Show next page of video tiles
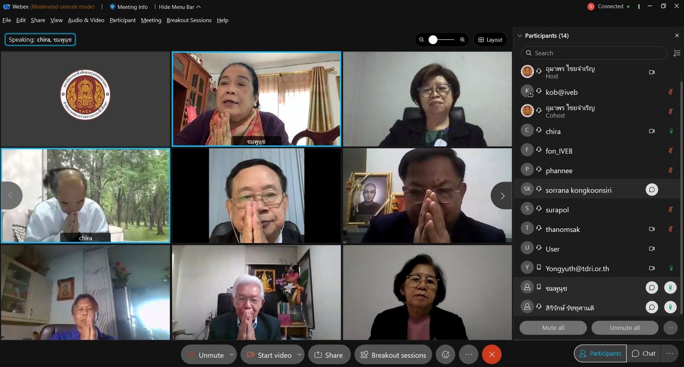The width and height of the screenshot is (684, 367). (502, 196)
